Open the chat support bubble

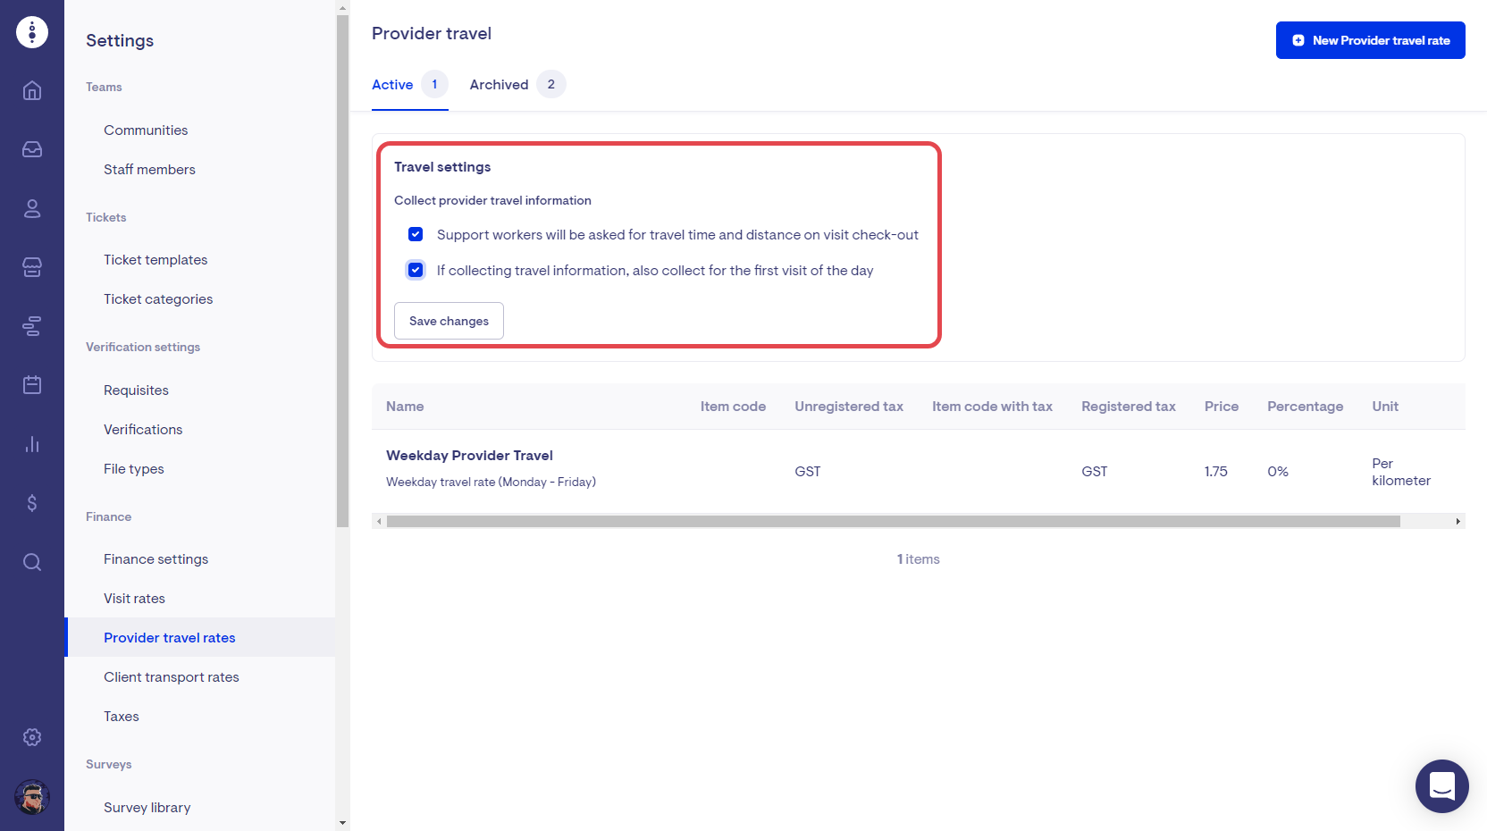pos(1441,786)
